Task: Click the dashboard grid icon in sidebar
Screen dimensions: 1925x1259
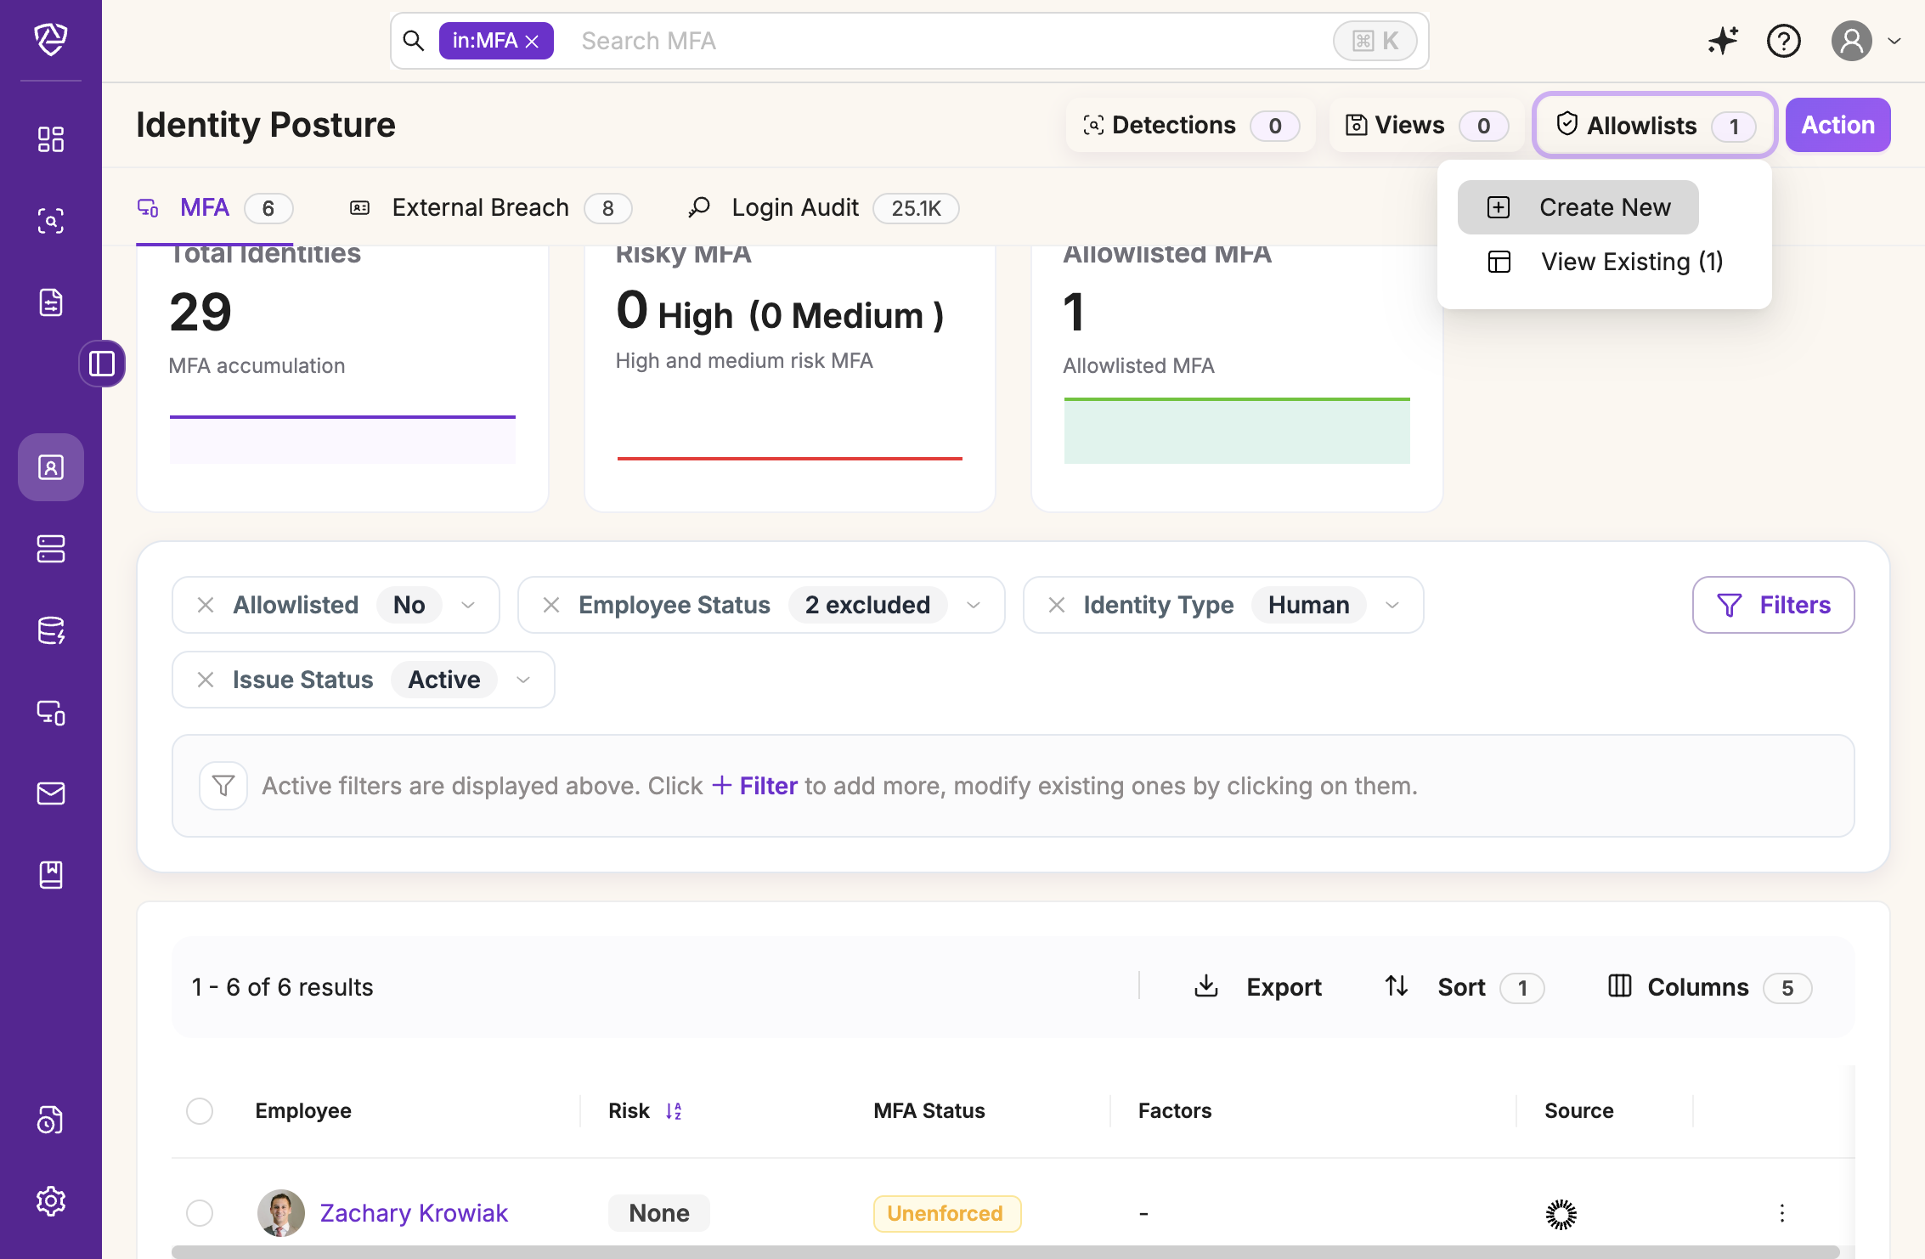Action: [51, 139]
